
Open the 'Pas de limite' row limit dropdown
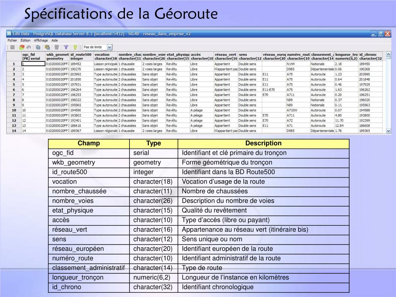point(109,47)
